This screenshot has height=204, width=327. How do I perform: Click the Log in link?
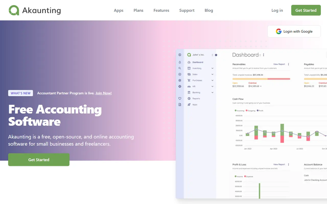click(277, 10)
